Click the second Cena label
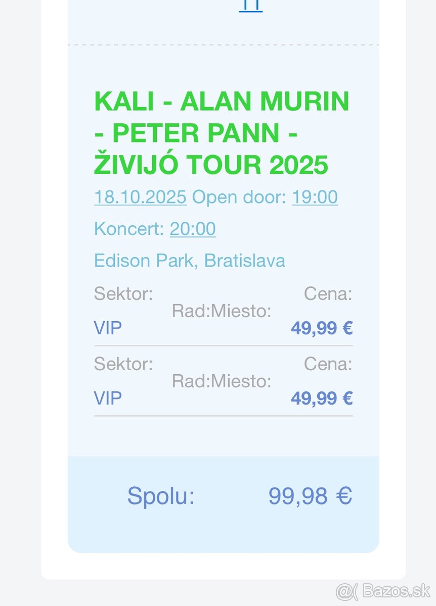Viewport: 436px width, 606px height. (328, 364)
